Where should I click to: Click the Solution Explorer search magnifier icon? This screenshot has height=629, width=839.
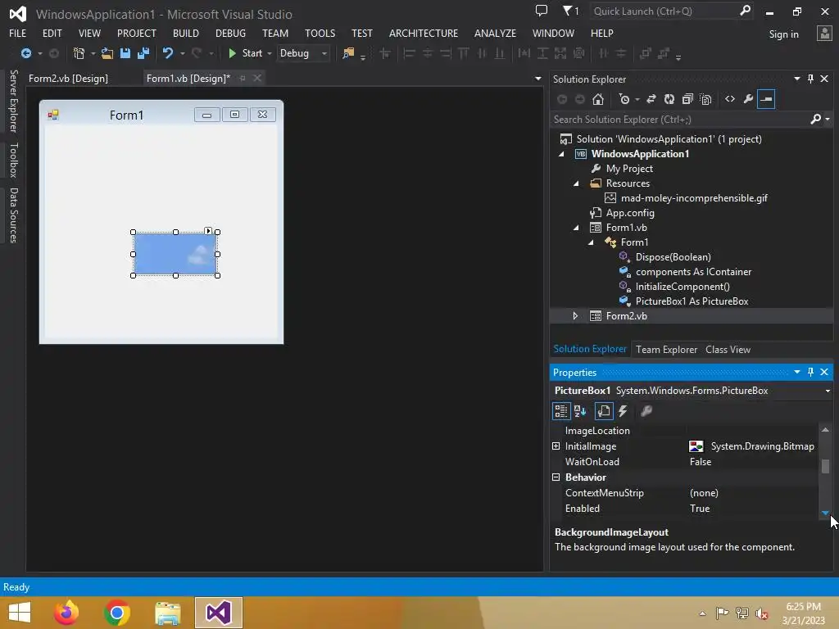tap(815, 120)
